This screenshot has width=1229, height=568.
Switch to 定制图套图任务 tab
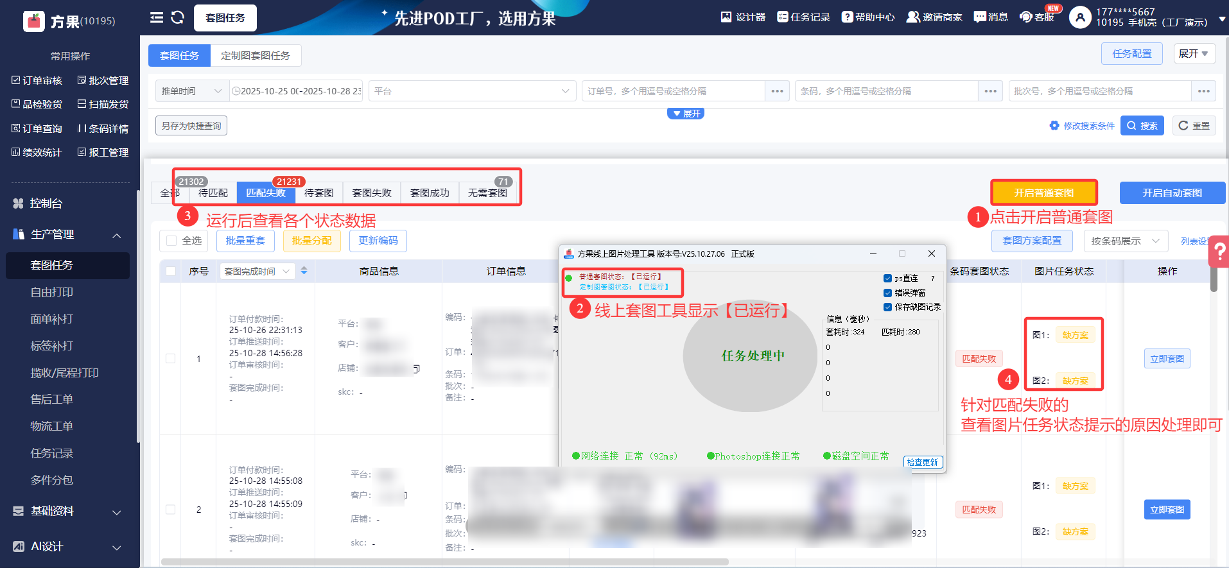click(x=256, y=55)
